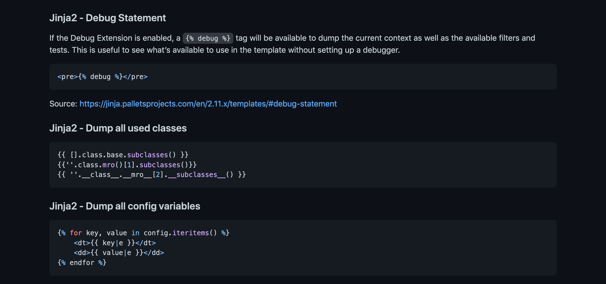Click the 'Jinja2 - Debug Statement' heading
This screenshot has height=284, width=606.
pos(108,18)
